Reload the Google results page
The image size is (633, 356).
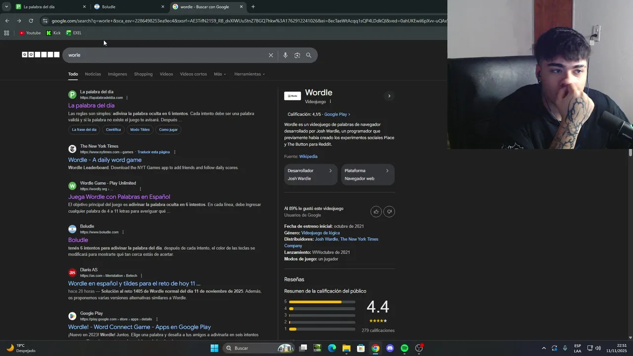(x=31, y=21)
